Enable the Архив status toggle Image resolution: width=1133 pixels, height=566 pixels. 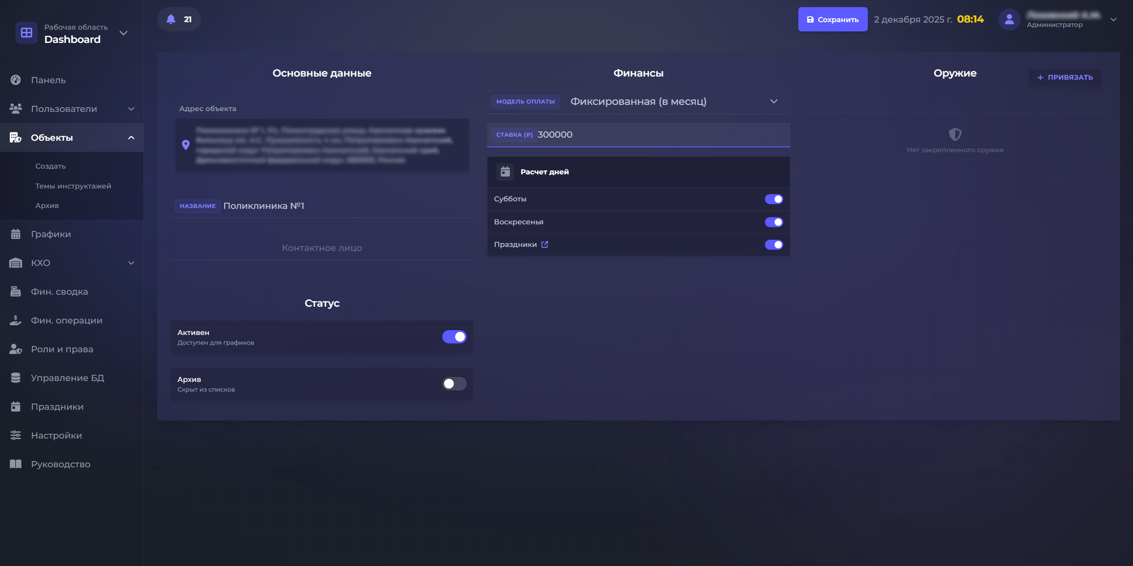[454, 384]
